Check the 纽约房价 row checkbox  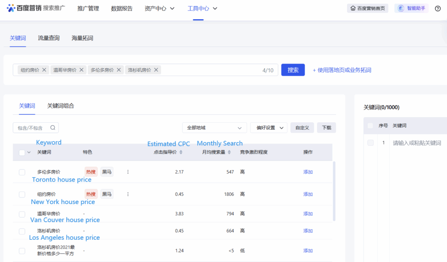[x=22, y=195]
